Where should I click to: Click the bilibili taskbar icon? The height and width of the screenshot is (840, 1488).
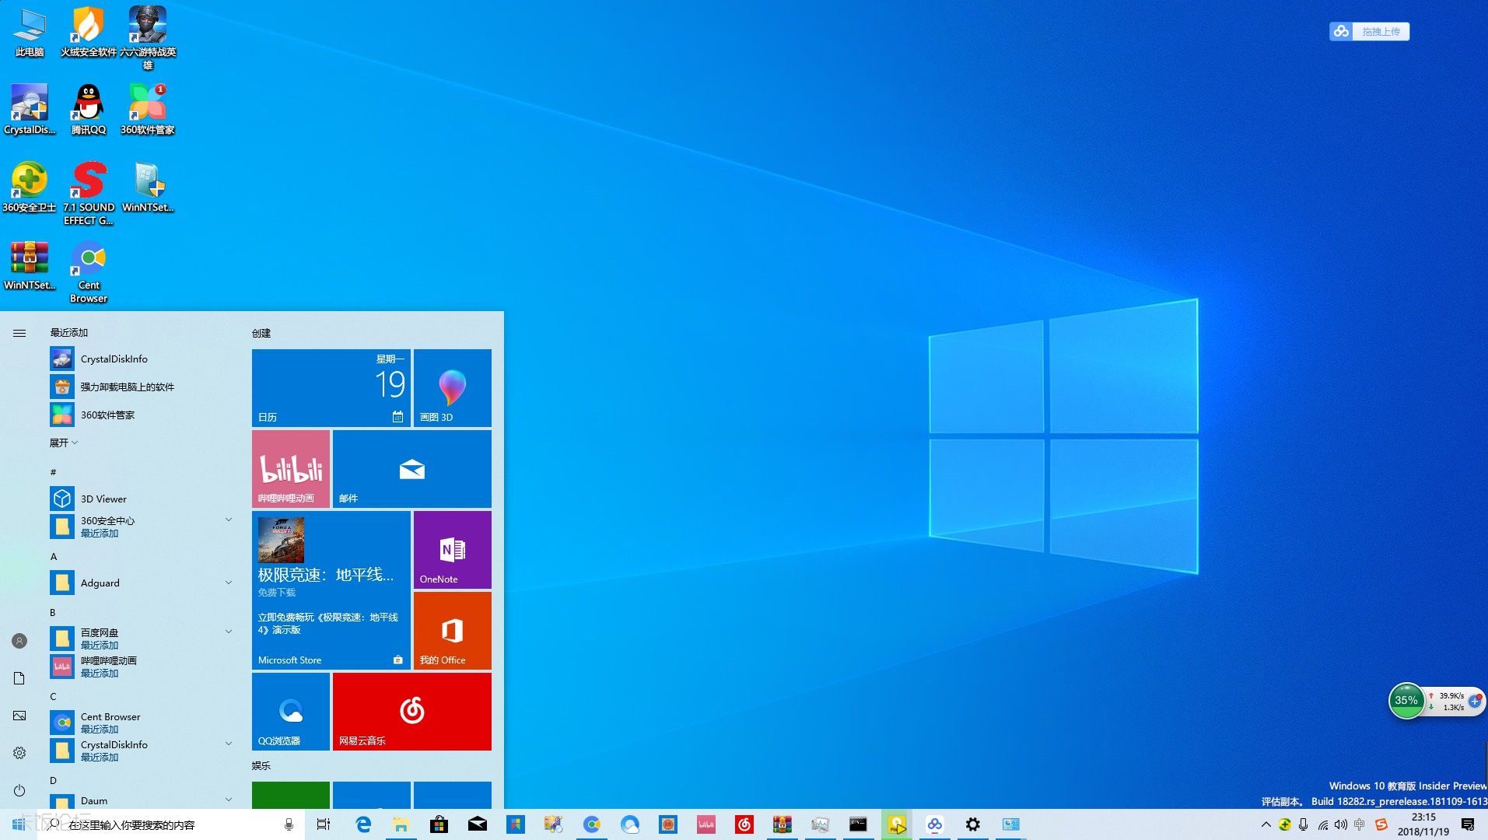(705, 824)
